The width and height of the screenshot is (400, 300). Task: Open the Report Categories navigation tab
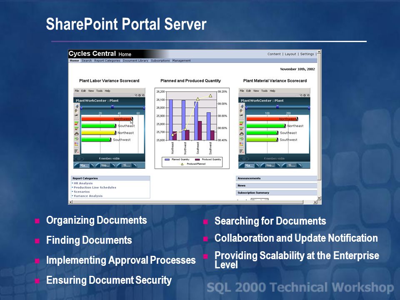[107, 61]
